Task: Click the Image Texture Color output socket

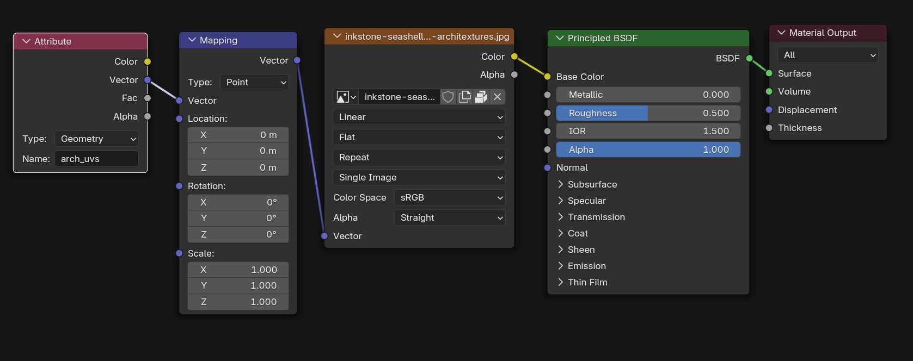Action: pyautogui.click(x=514, y=57)
